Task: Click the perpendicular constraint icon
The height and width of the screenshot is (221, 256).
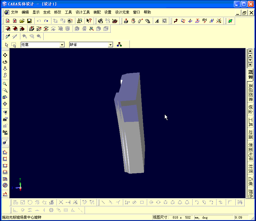Action: [x=15, y=210]
